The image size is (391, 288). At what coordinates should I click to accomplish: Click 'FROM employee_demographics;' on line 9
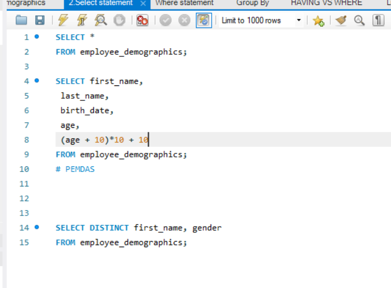(121, 155)
